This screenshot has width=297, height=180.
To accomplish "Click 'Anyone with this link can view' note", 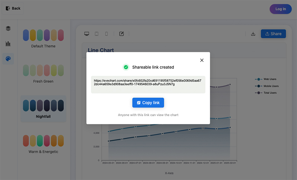I will pos(148,115).
